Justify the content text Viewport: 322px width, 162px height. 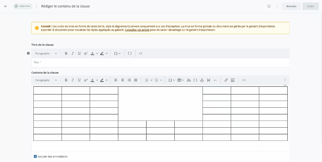click(136, 80)
